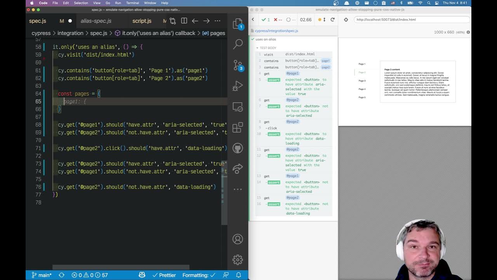The height and width of the screenshot is (280, 497).
Task: Open the Selection menu
Action: 81,3
